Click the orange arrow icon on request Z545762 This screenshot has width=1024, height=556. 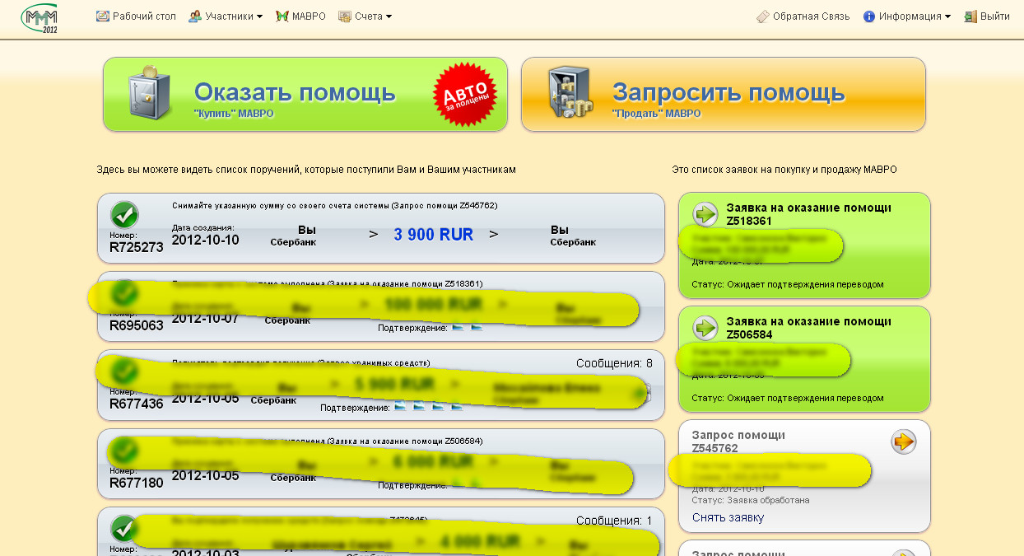pos(903,442)
